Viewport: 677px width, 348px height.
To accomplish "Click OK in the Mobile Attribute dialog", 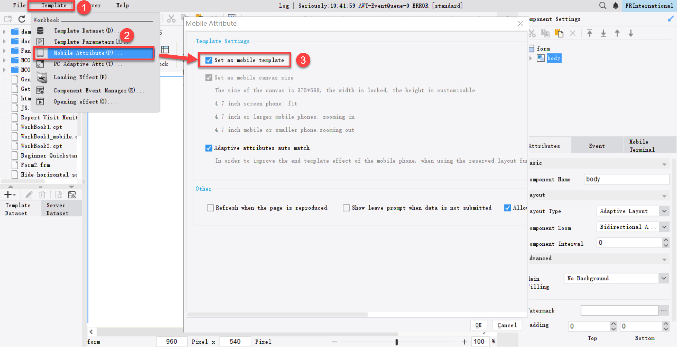I will point(478,325).
